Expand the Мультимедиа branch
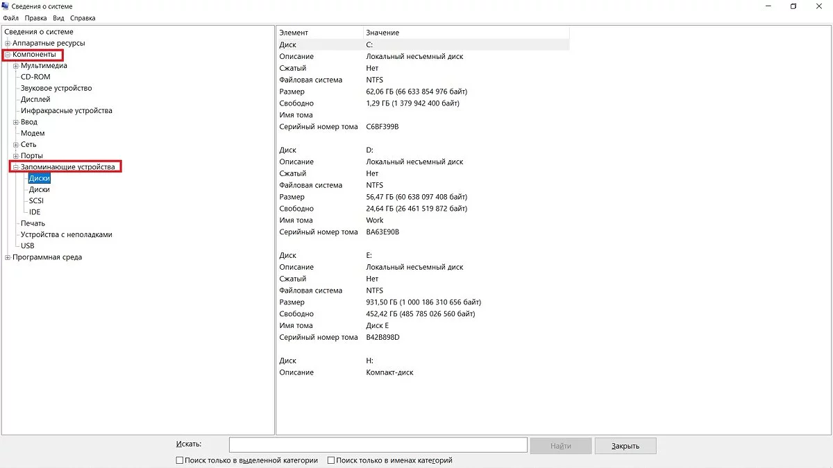 pyautogui.click(x=15, y=66)
